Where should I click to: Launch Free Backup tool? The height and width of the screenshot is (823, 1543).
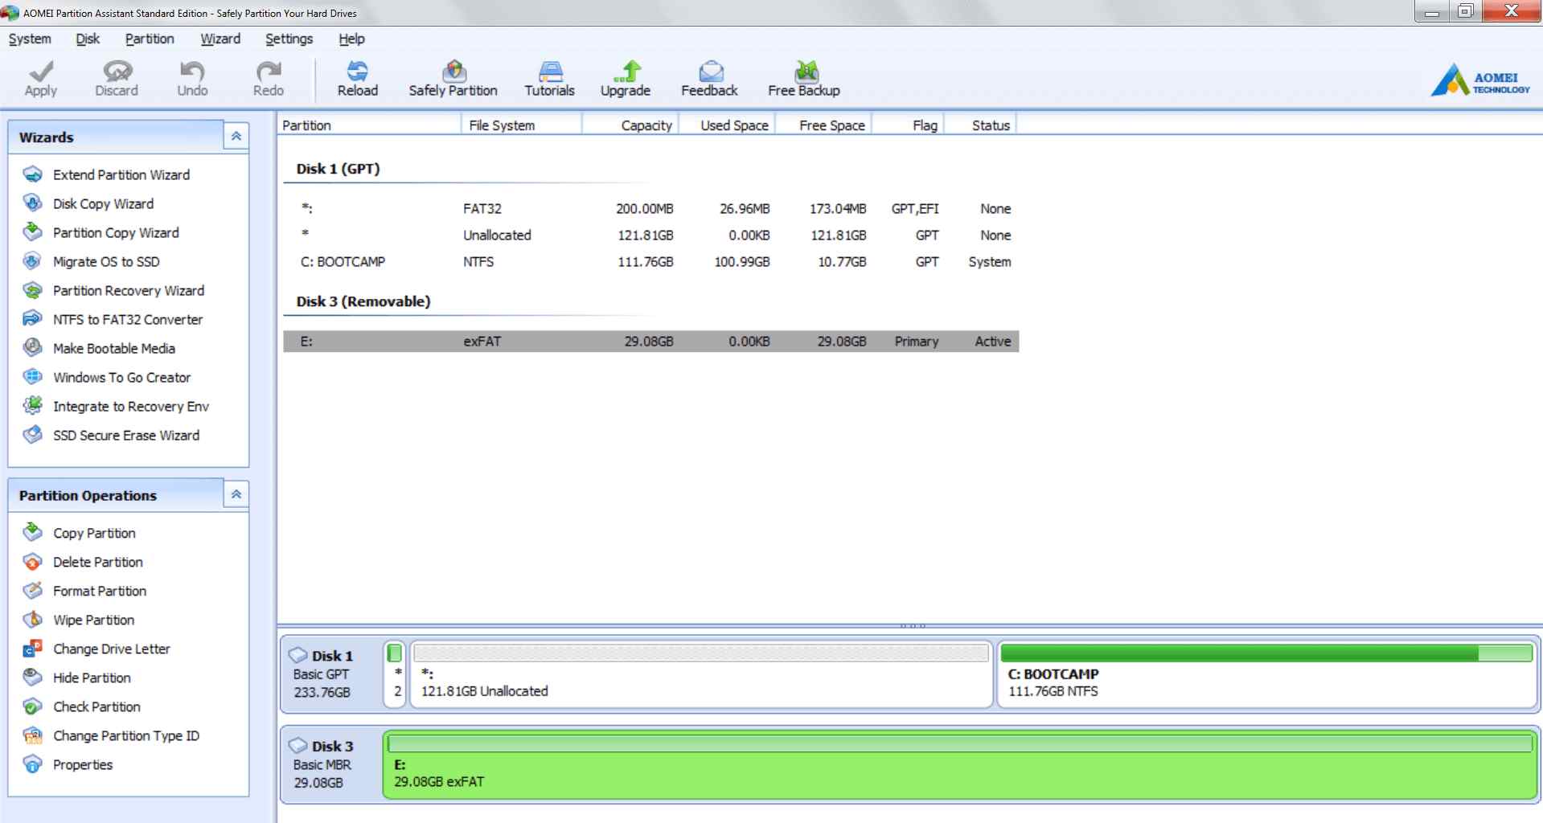point(804,79)
